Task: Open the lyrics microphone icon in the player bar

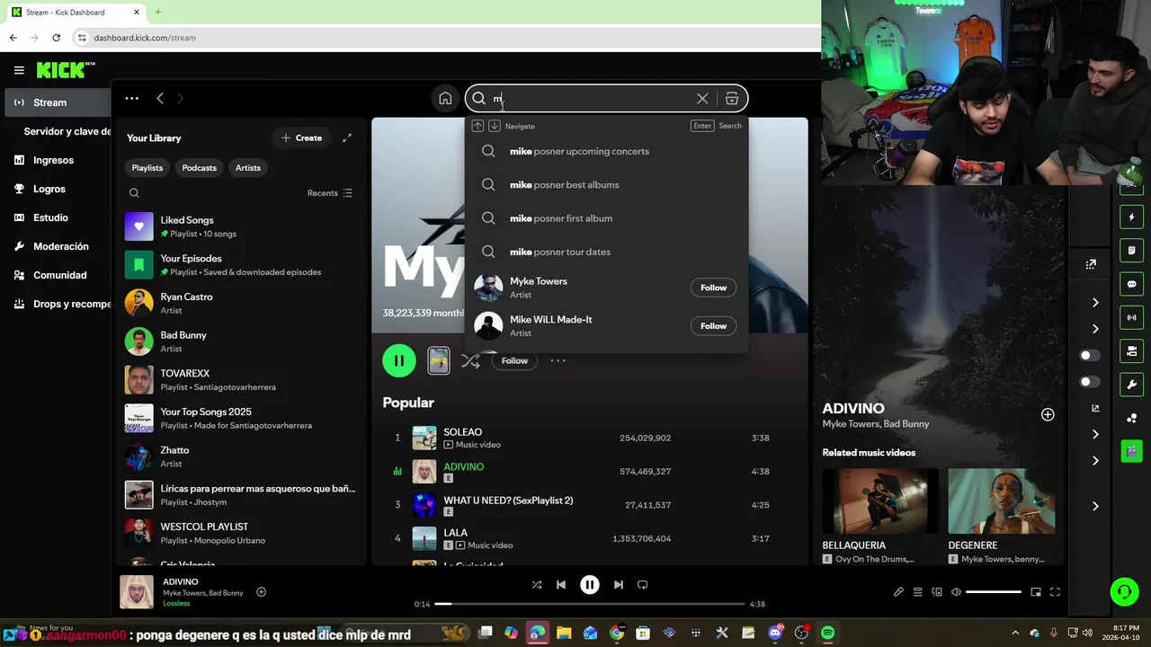Action: 898,592
